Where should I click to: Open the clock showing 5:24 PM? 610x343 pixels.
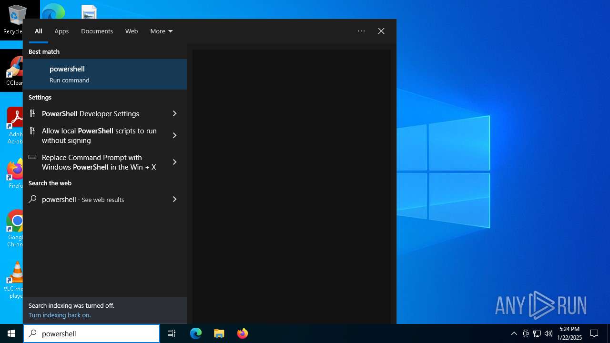coord(569,333)
